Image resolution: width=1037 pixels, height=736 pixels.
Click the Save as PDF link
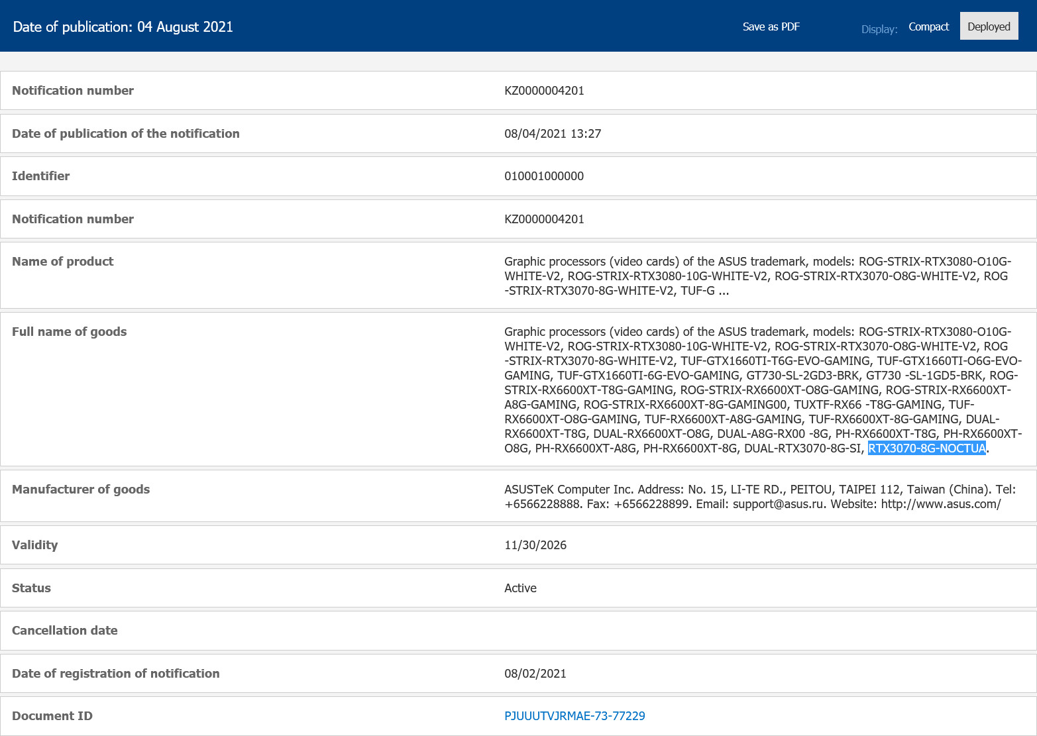tap(771, 26)
